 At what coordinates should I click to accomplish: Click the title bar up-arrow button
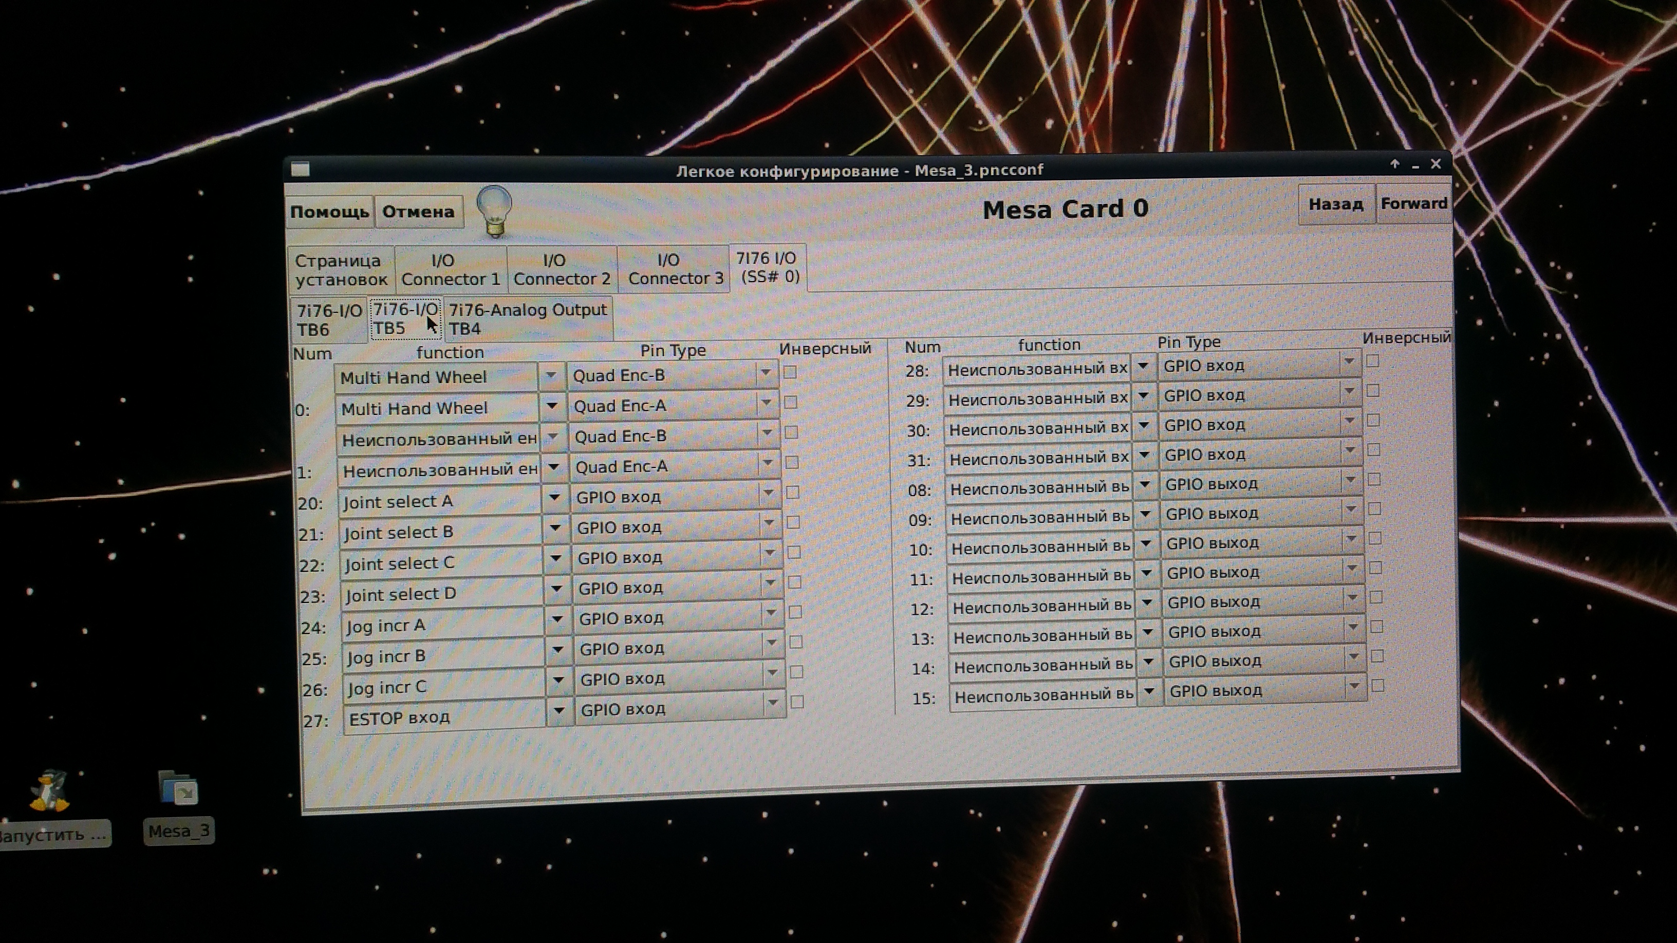pyautogui.click(x=1394, y=165)
